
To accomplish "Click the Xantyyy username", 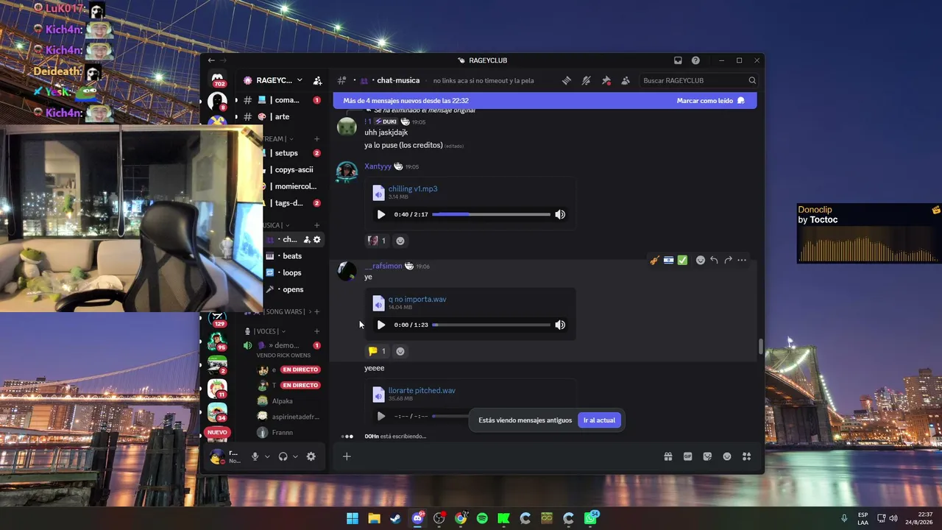I will coord(378,166).
